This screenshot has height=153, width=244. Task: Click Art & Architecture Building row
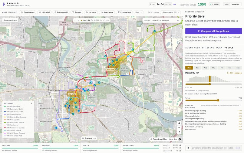(x=213, y=113)
